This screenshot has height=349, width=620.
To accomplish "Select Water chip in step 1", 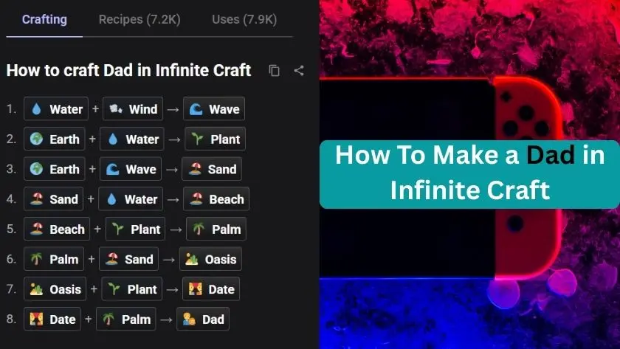I will 56,108.
